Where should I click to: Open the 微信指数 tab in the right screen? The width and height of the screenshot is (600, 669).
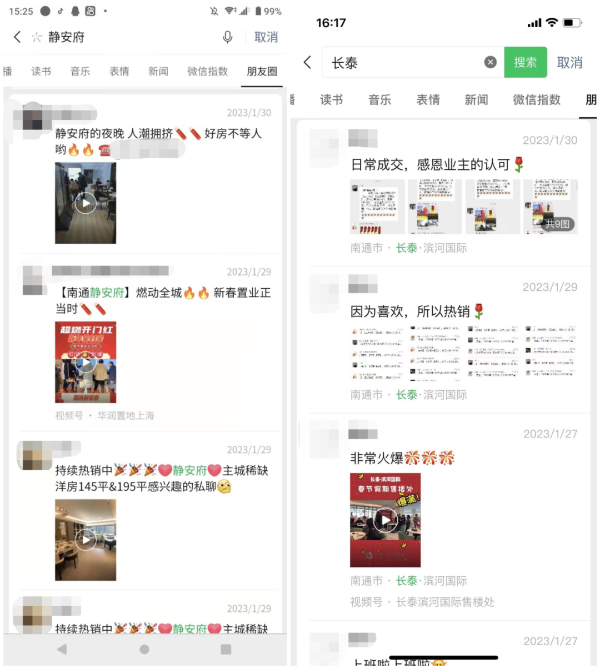click(x=537, y=100)
